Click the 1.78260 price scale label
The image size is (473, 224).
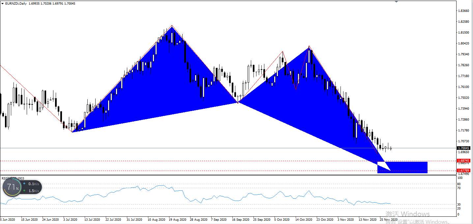tap(464, 65)
